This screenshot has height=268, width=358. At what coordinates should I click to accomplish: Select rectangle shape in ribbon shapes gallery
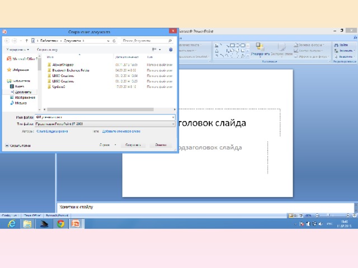(232, 45)
